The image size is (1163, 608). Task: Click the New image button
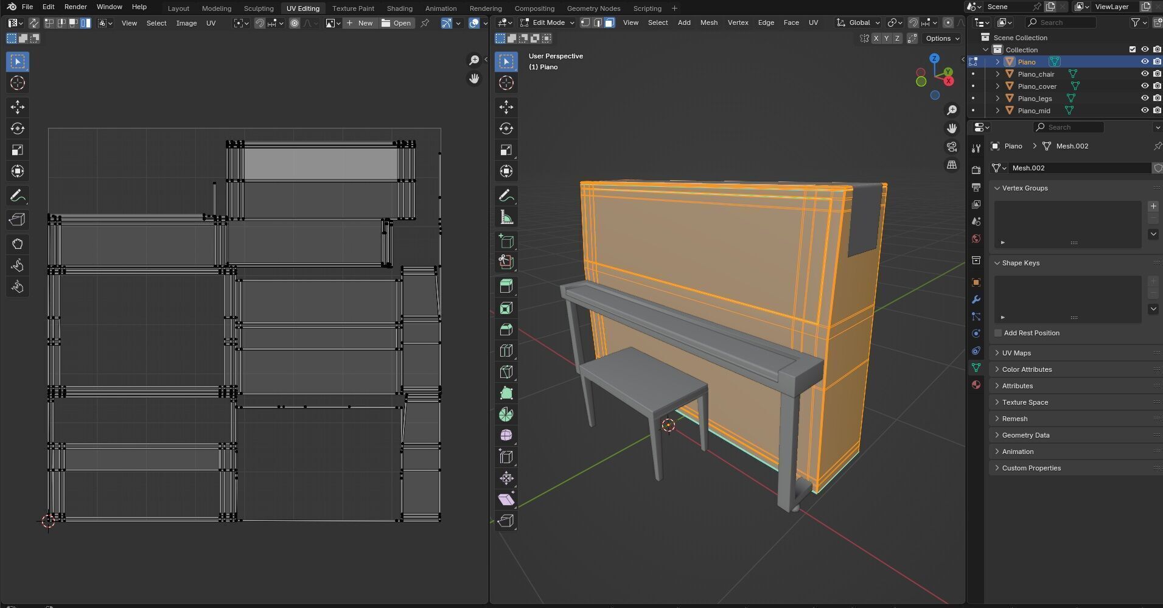[x=360, y=23]
